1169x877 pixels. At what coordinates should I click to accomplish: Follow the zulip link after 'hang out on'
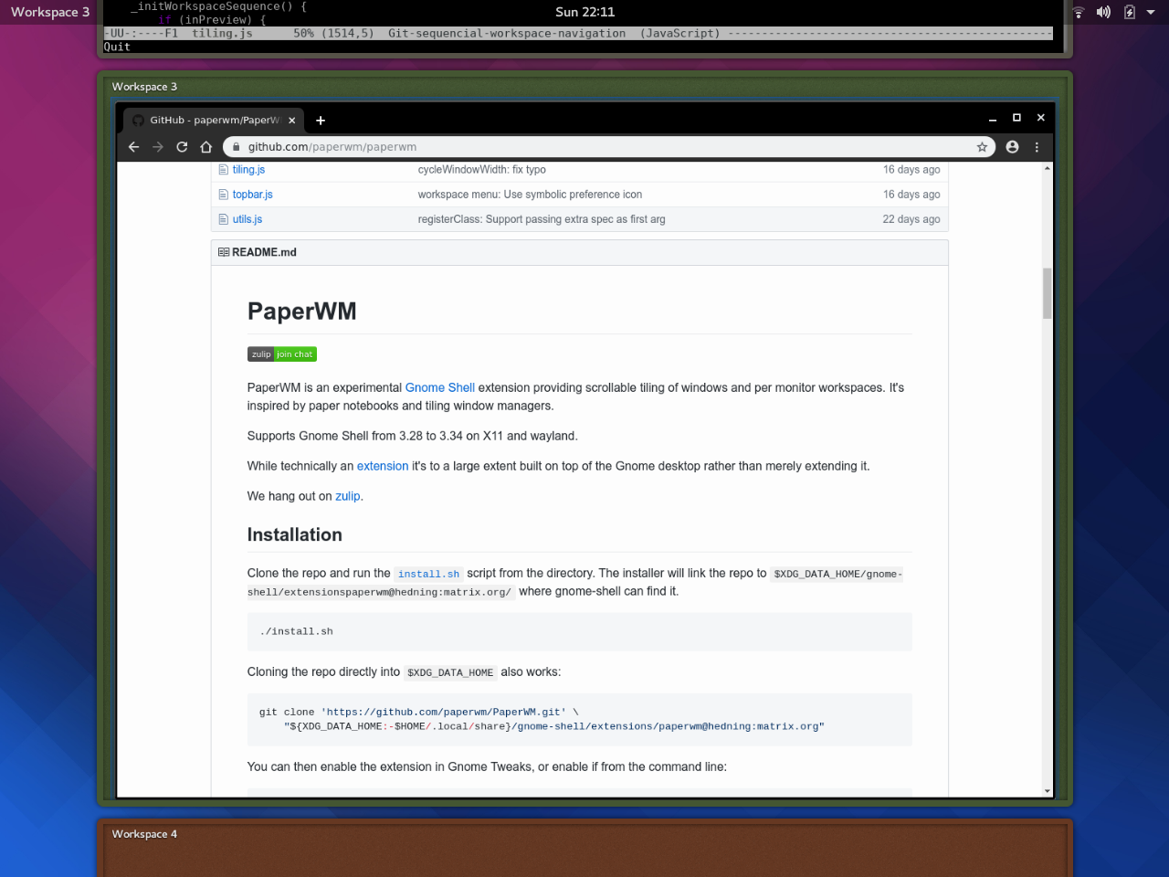coord(347,496)
